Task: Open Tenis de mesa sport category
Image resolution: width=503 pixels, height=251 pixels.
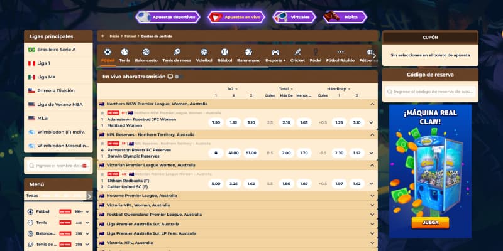Action: click(x=176, y=55)
